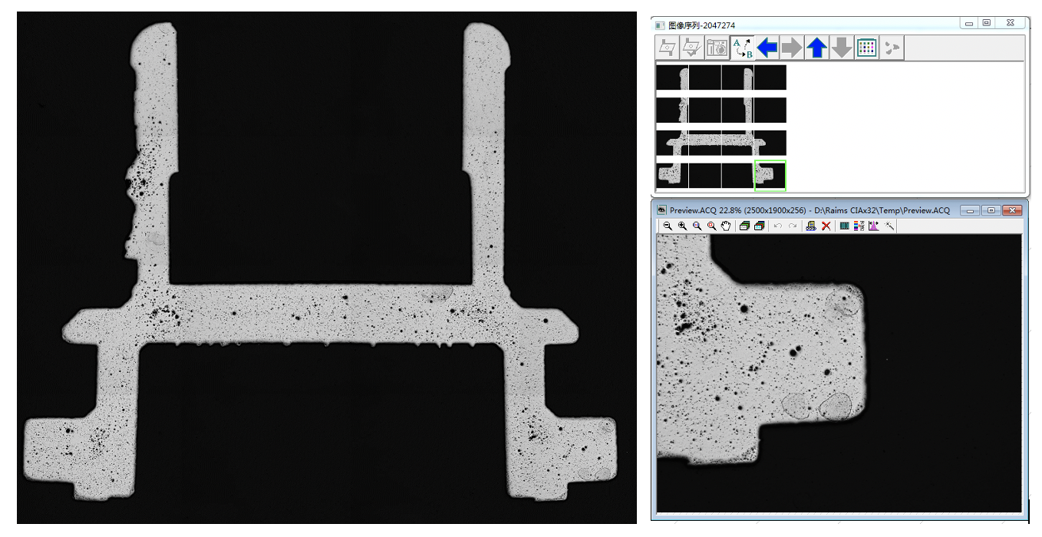Click the red X delete icon
This screenshot has height=537, width=1042.
coord(826,226)
